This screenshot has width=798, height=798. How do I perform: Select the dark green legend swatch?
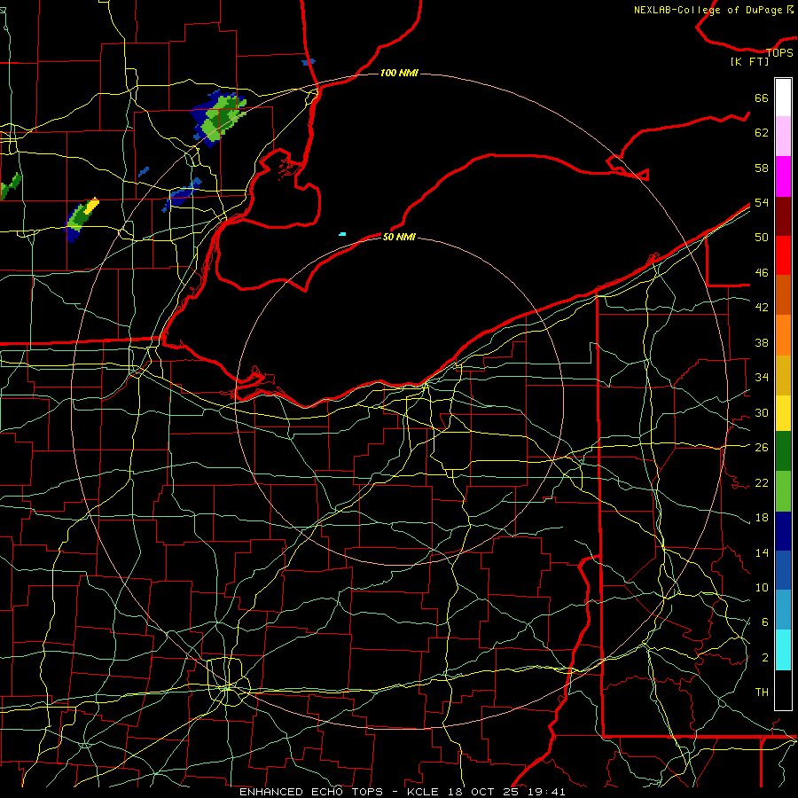click(783, 451)
